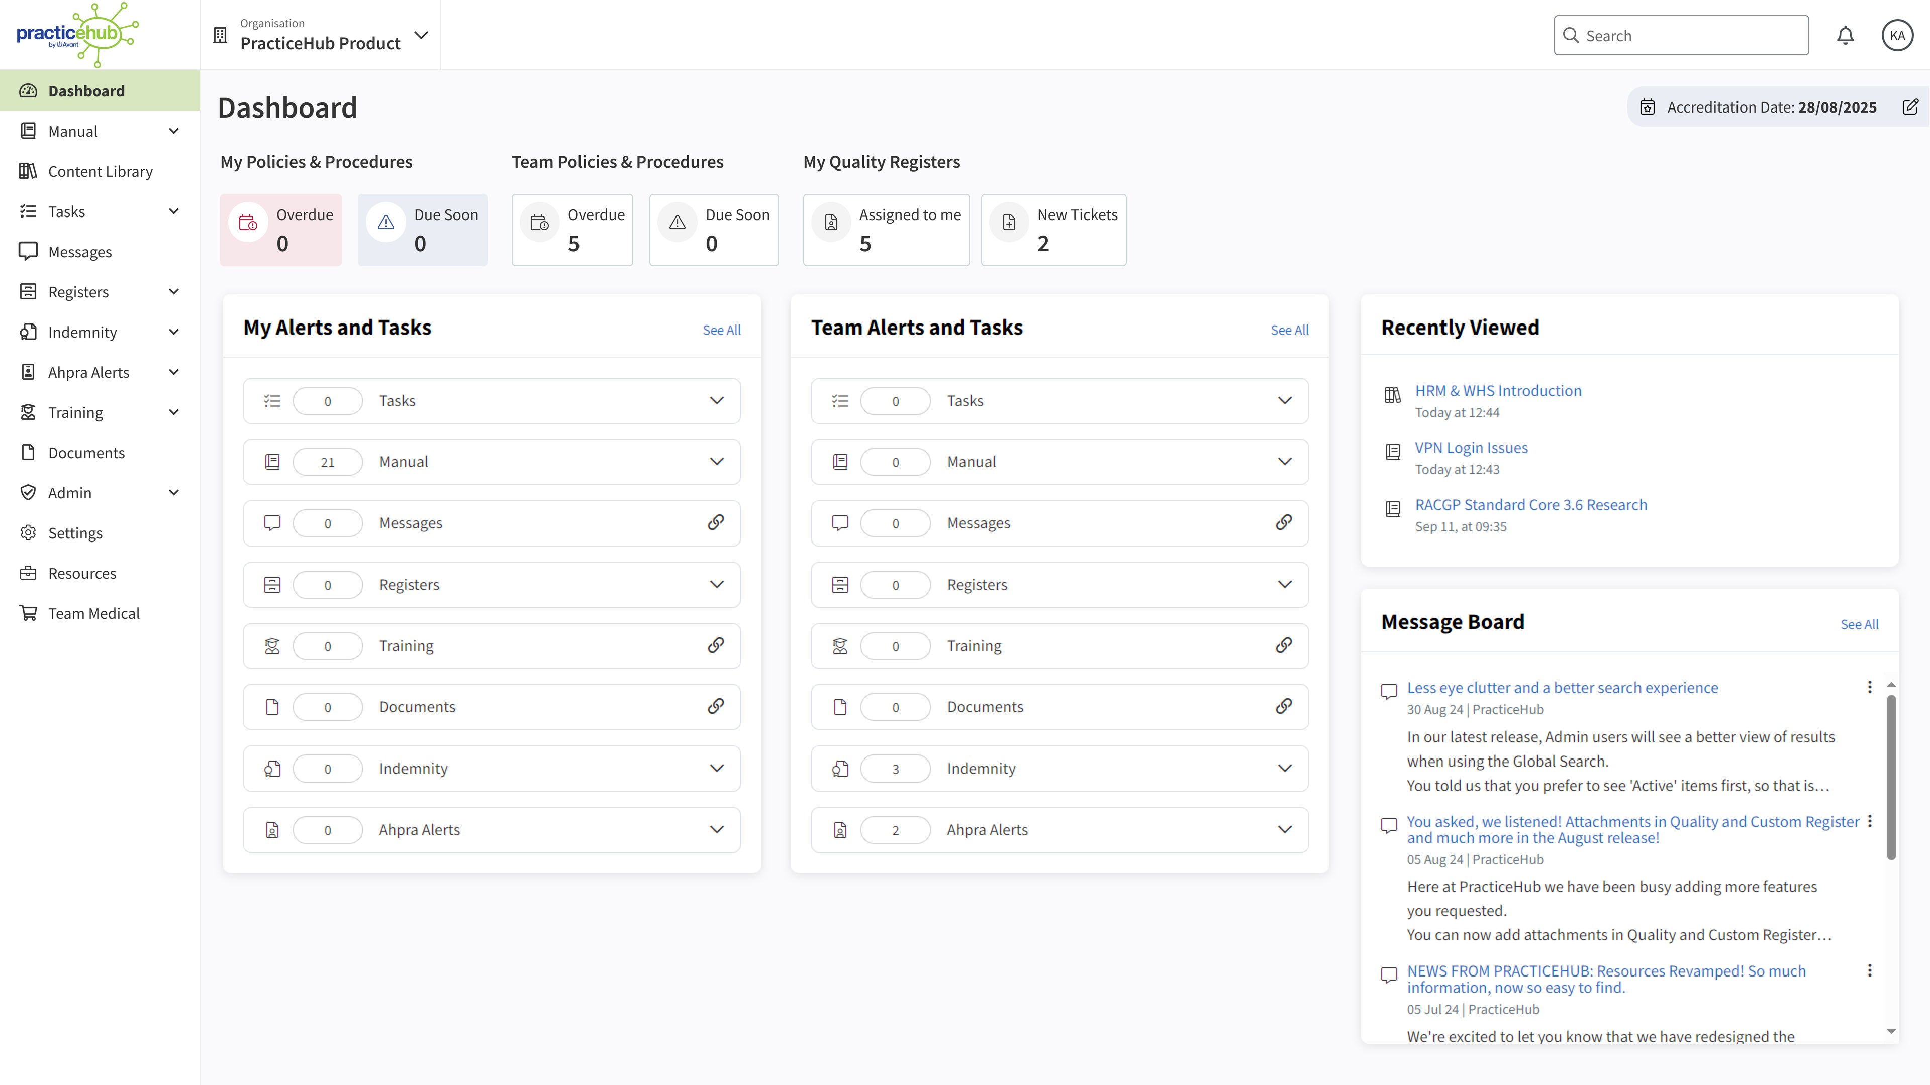Click the Registers icon in sidebar
The width and height of the screenshot is (1930, 1085).
[x=28, y=290]
